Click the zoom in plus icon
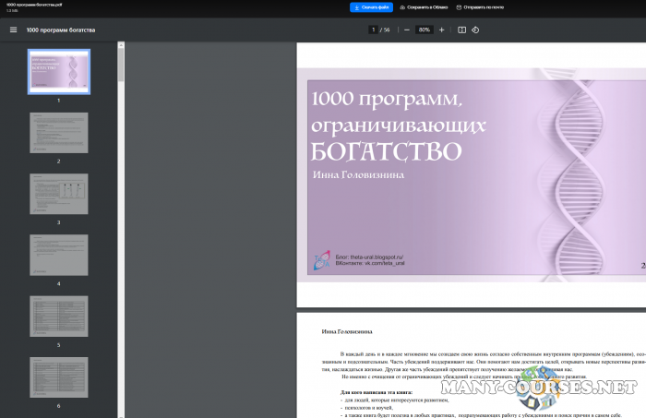 coord(441,30)
